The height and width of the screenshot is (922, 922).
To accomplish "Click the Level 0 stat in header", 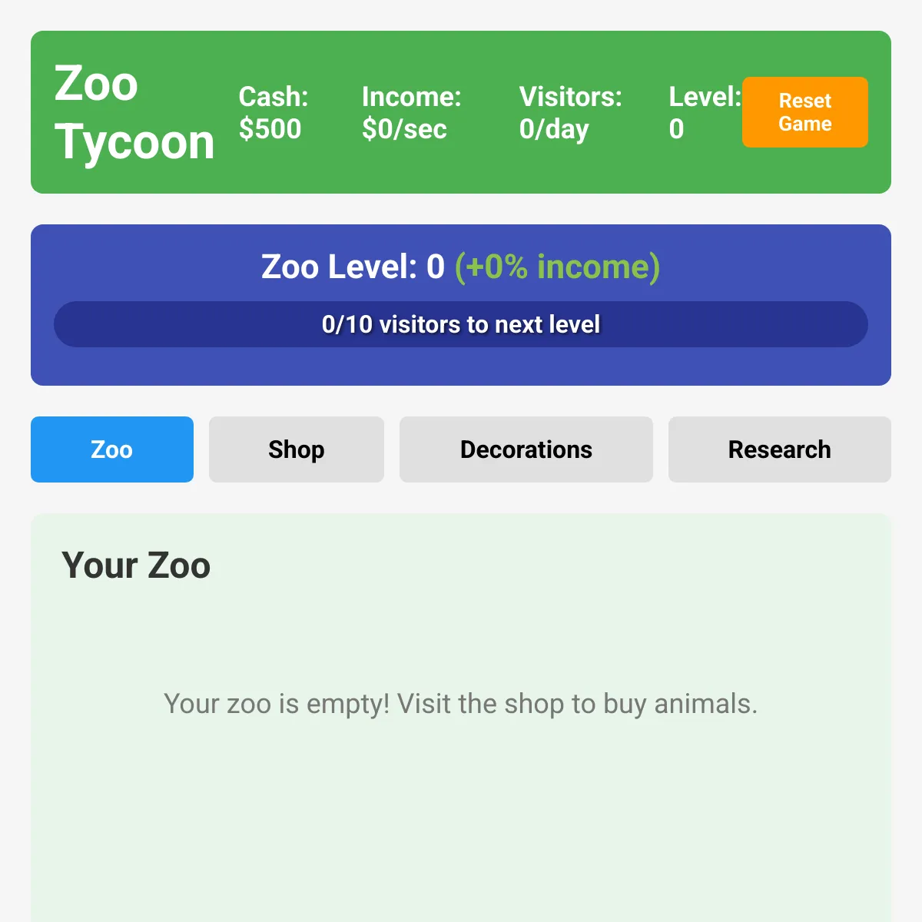I will point(705,112).
